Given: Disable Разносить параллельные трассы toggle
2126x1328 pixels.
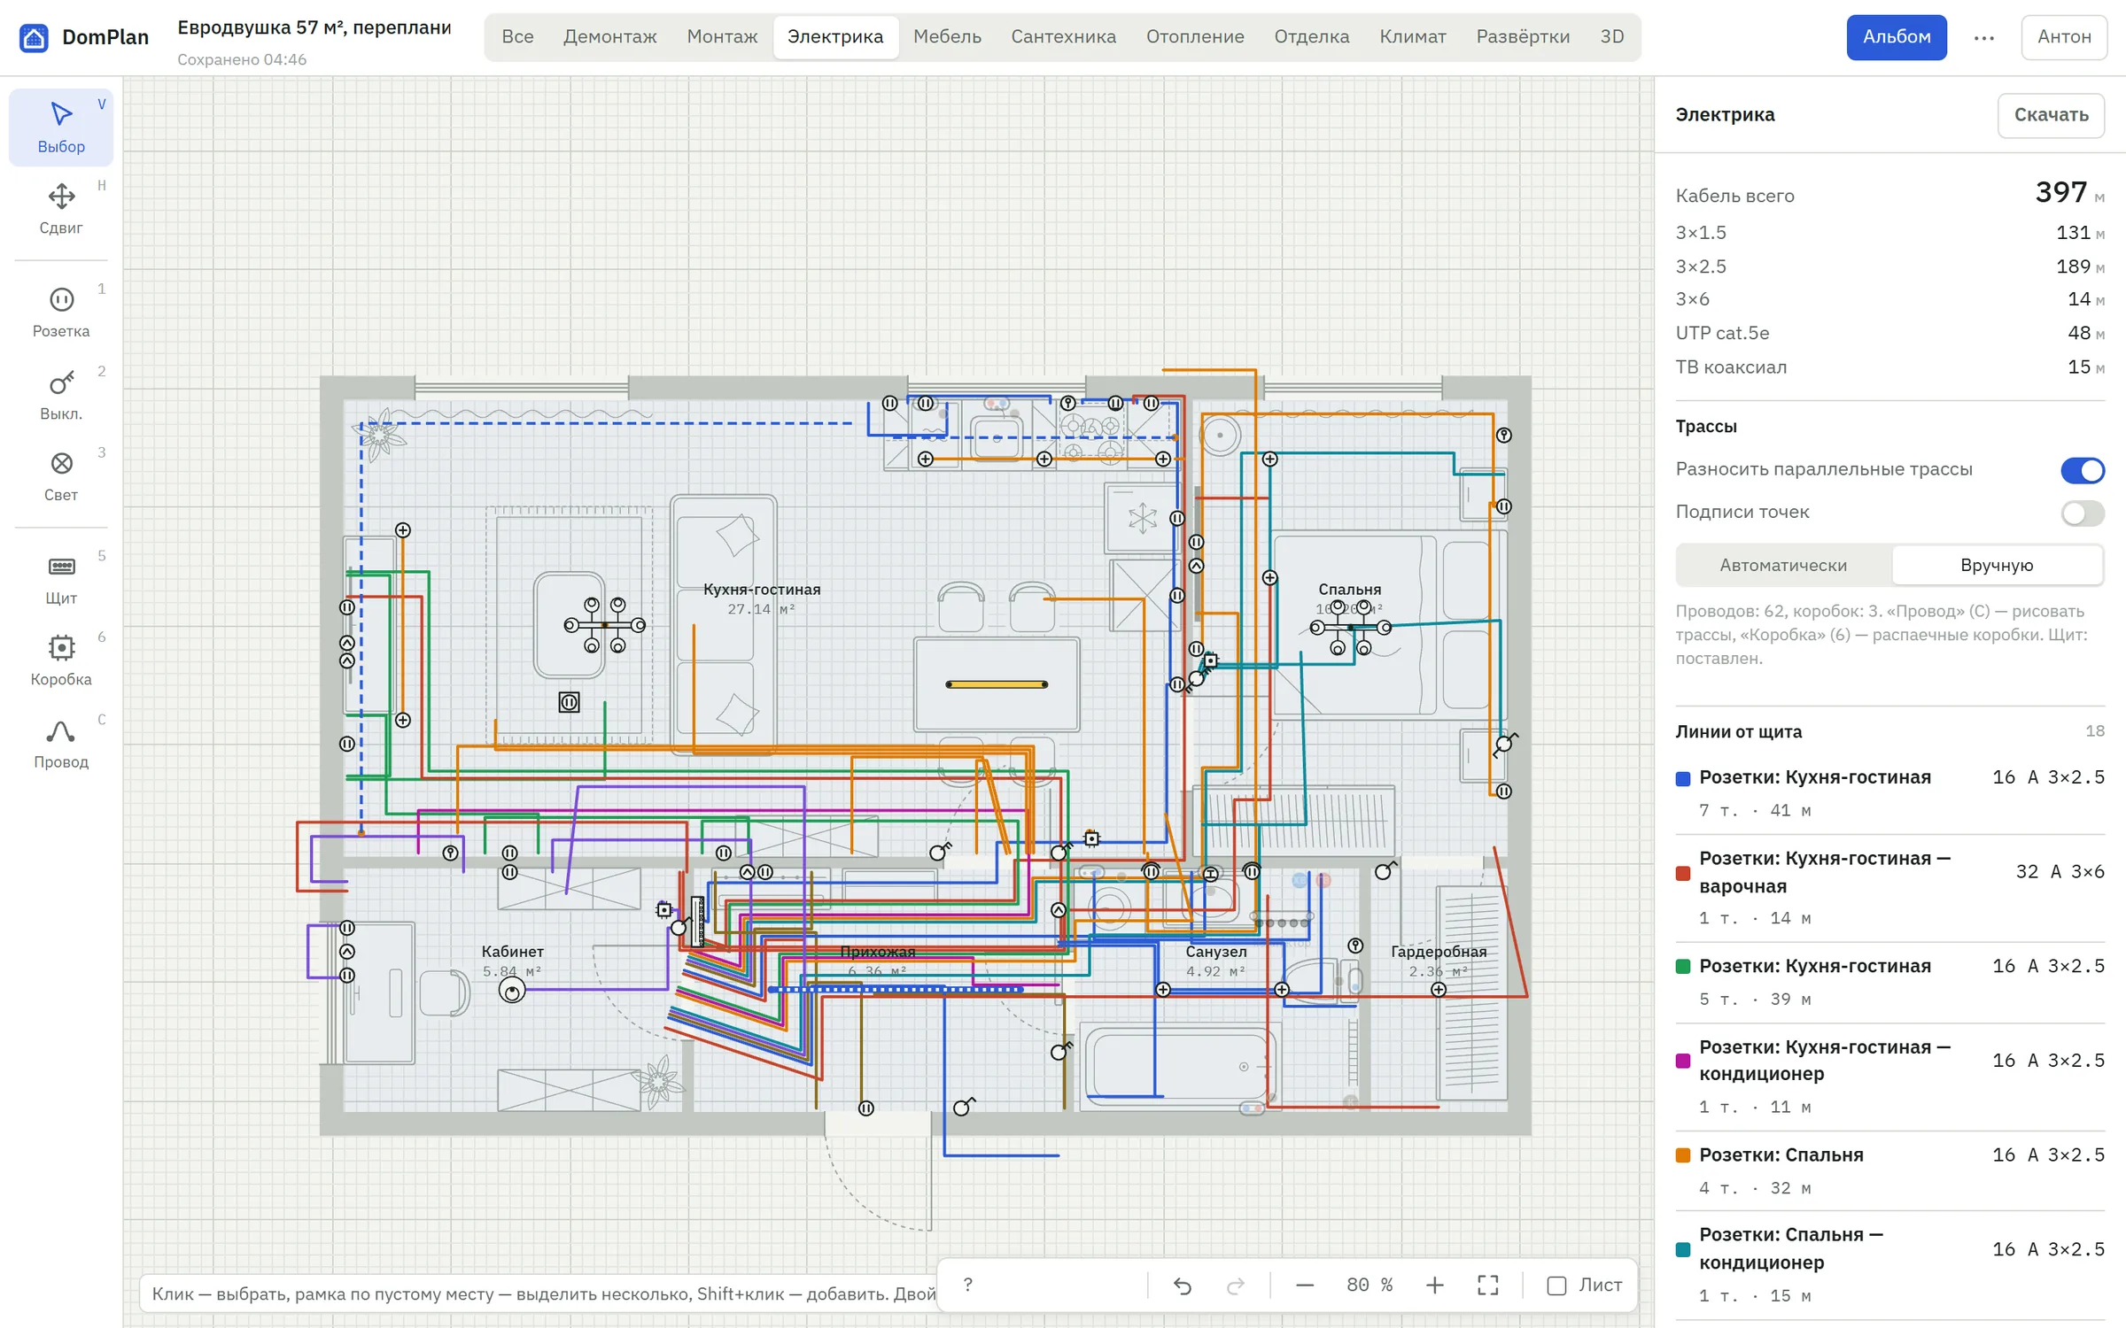Looking at the screenshot, I should click(x=2082, y=470).
